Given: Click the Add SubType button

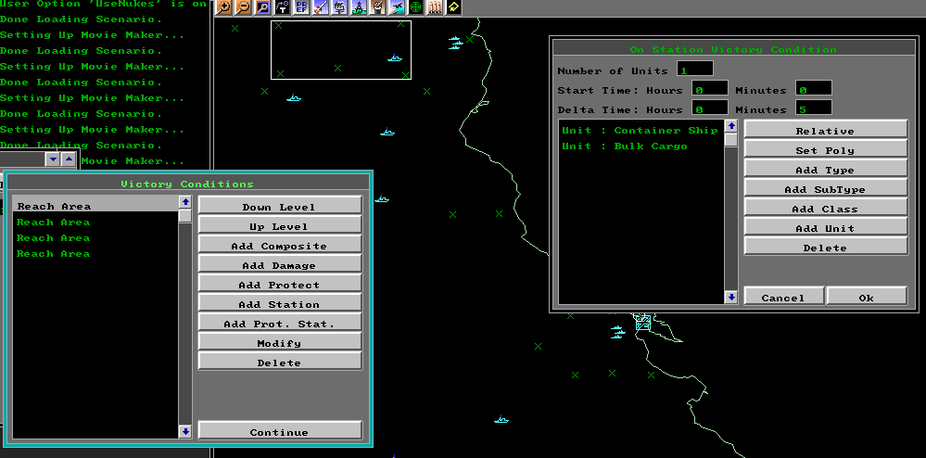Looking at the screenshot, I should pyautogui.click(x=825, y=188).
